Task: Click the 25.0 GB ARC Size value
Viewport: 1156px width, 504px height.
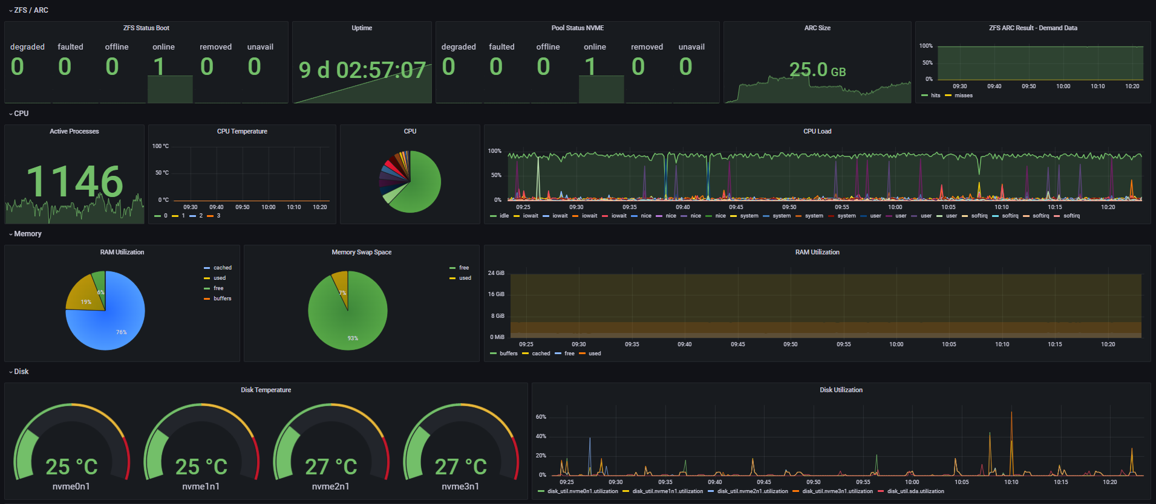Action: [x=817, y=69]
